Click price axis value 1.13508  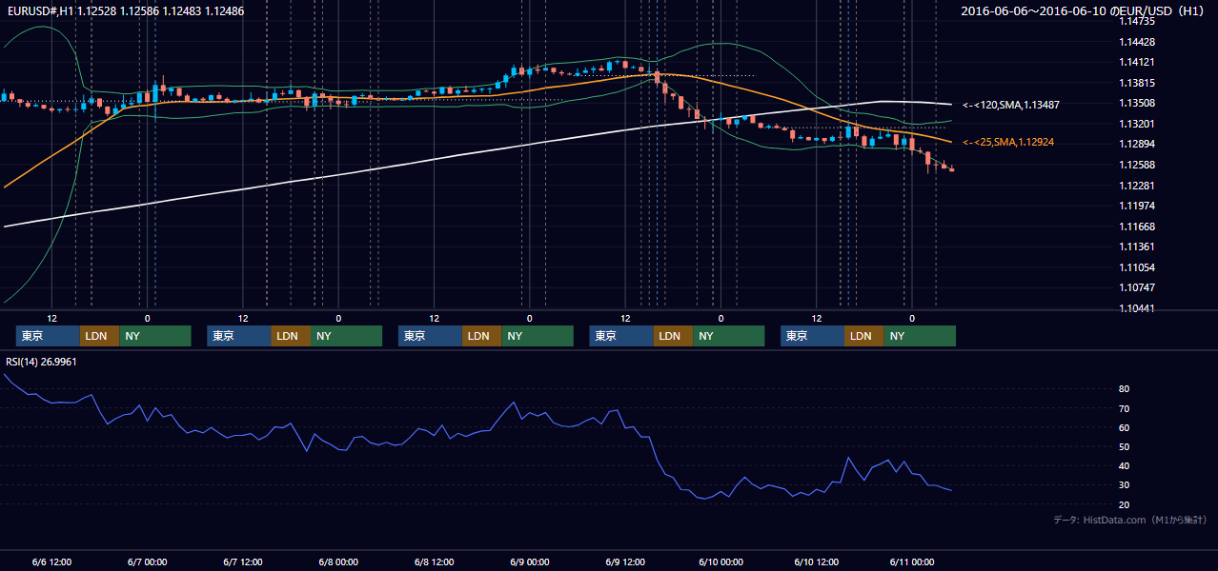point(1137,103)
